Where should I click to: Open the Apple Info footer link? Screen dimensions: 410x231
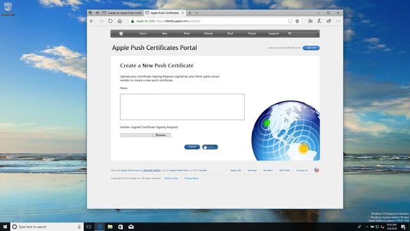click(x=236, y=171)
